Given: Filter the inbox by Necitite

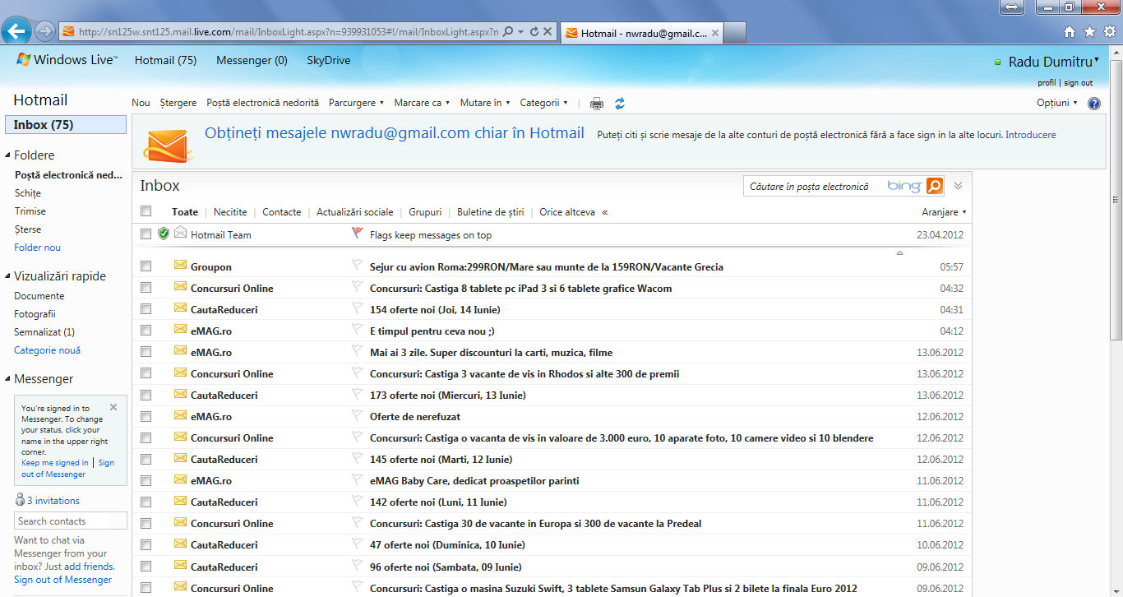Looking at the screenshot, I should 230,211.
